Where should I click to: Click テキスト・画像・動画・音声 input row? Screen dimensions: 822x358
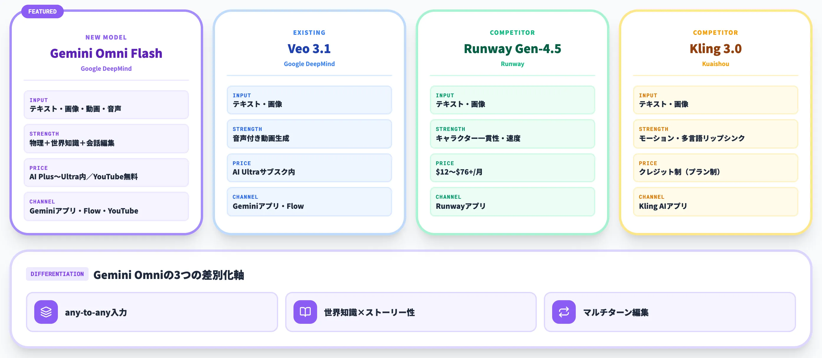click(x=106, y=105)
